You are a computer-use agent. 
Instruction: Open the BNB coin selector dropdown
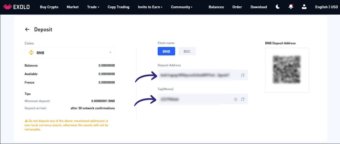click(70, 53)
